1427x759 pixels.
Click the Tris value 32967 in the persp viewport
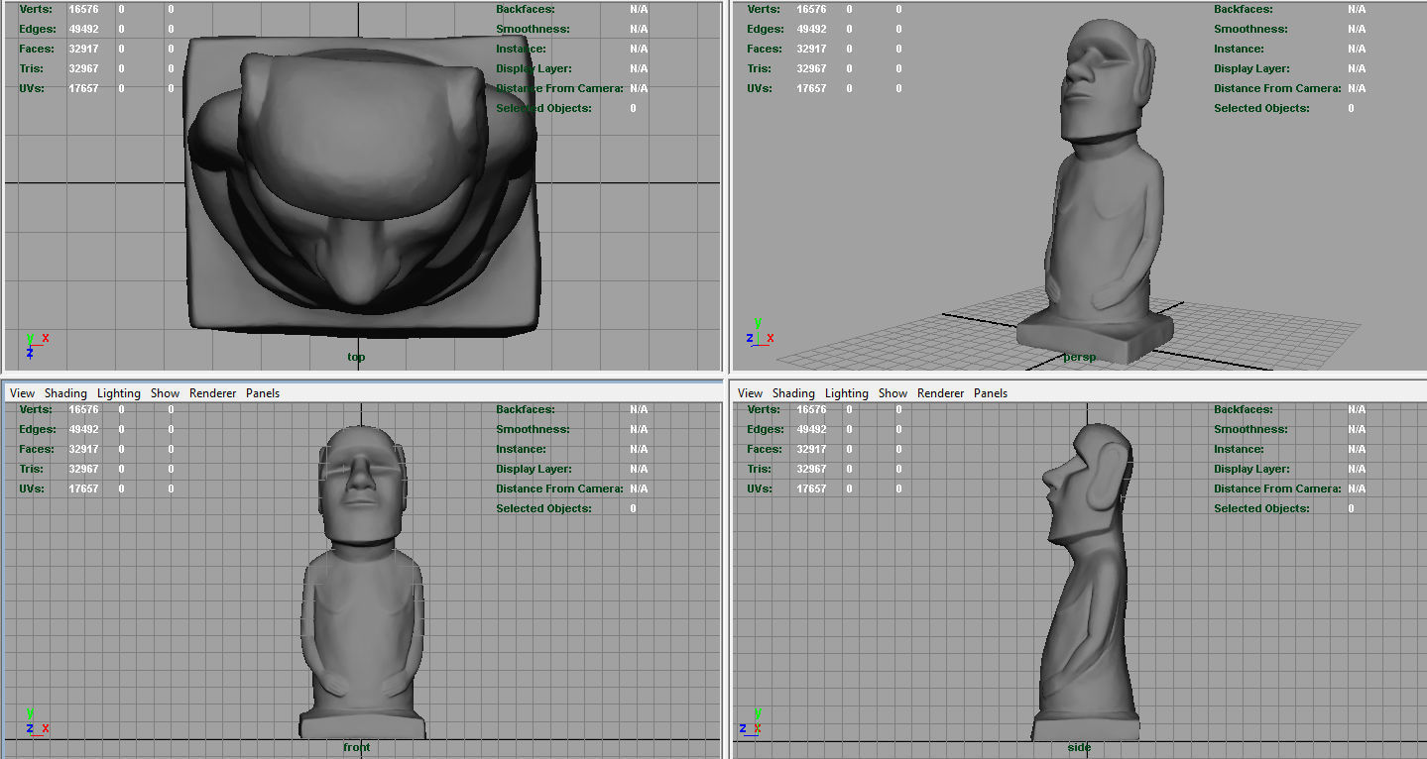click(x=811, y=68)
